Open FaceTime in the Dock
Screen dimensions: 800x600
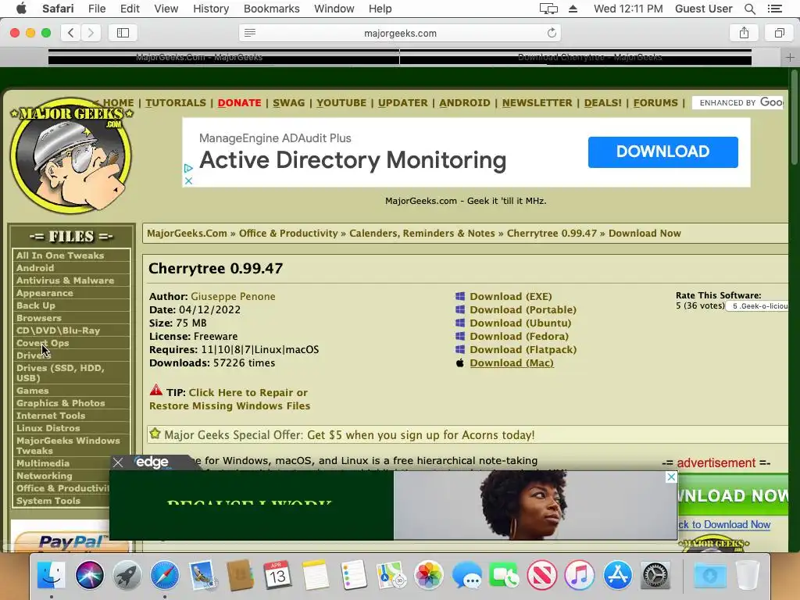(x=504, y=574)
